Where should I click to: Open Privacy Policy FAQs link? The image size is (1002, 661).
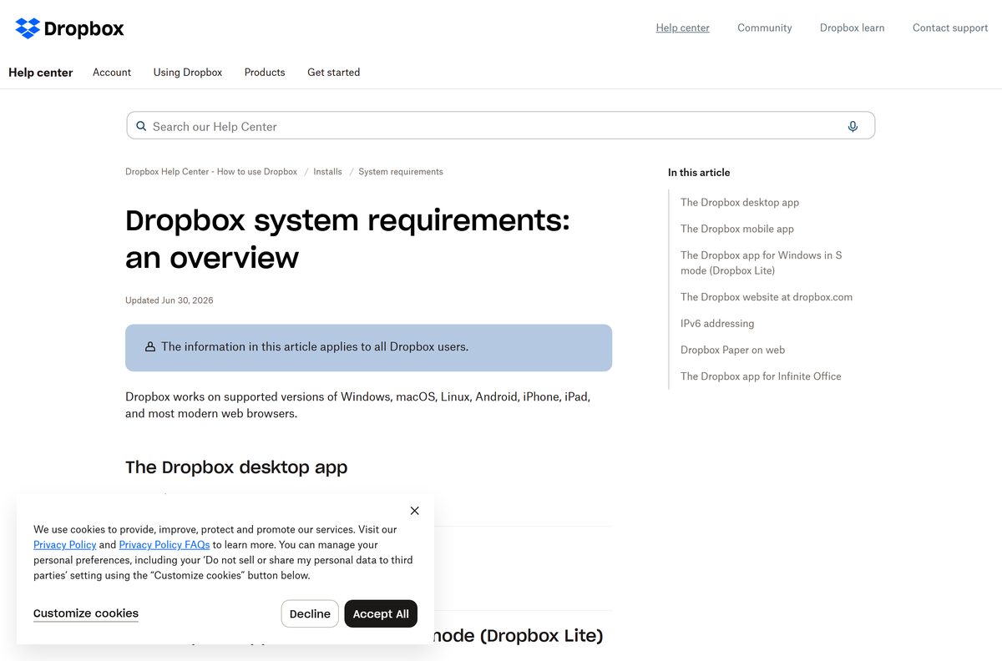pyautogui.click(x=164, y=545)
